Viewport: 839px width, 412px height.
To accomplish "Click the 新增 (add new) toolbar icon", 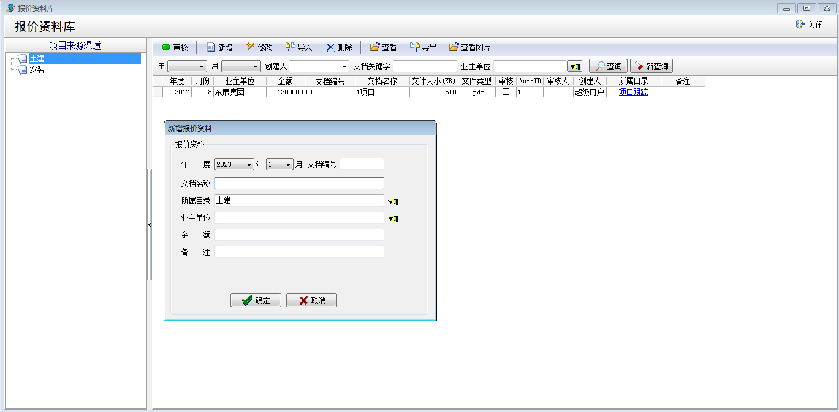I will tap(211, 47).
